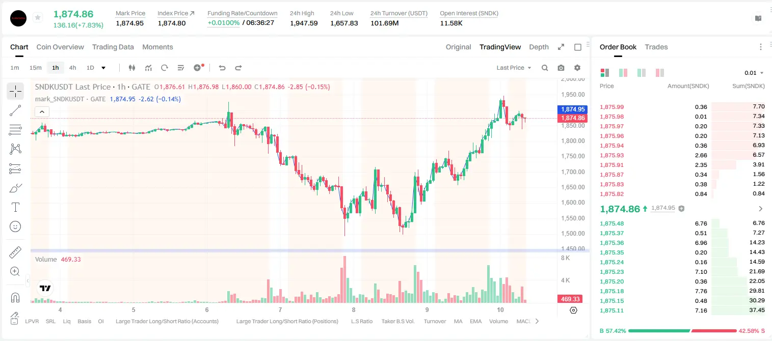Select the crosshair cursor tool
Viewport: 772px width, 341px height.
pos(15,92)
